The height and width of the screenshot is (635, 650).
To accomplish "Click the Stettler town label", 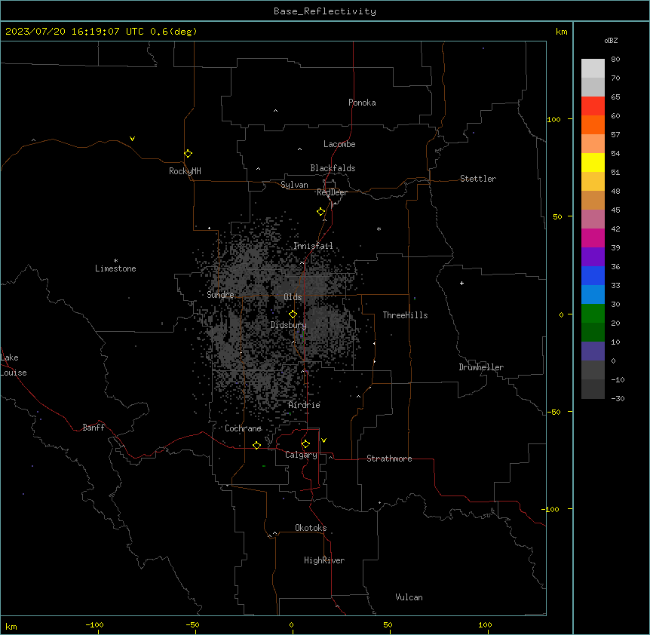I will 478,179.
